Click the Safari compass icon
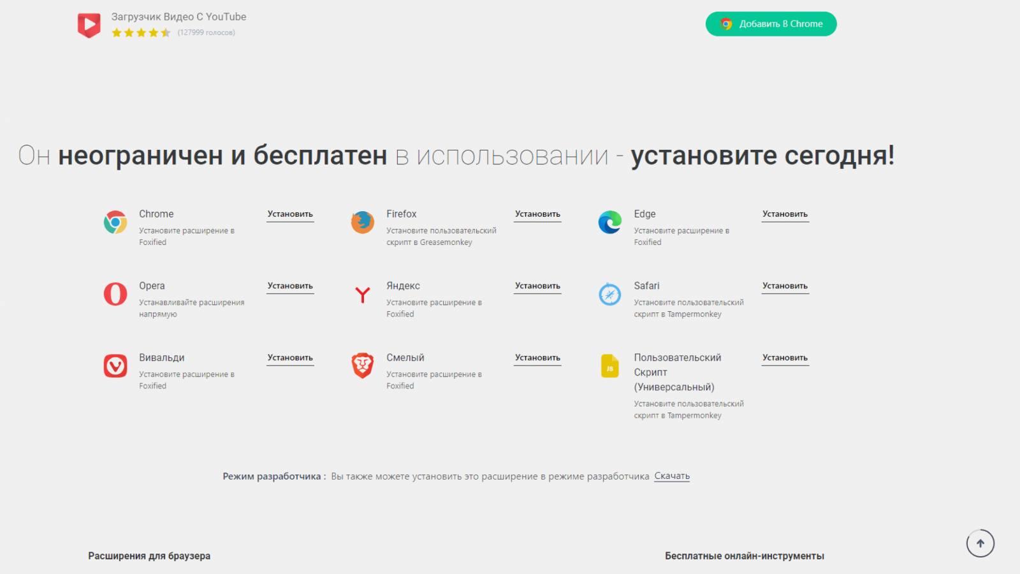This screenshot has width=1020, height=574. click(x=610, y=294)
